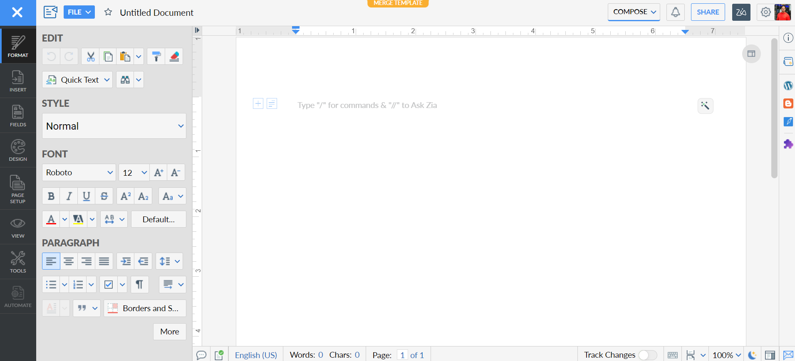Click the yellow text highlight color button
This screenshot has width=795, height=361.
[78, 219]
